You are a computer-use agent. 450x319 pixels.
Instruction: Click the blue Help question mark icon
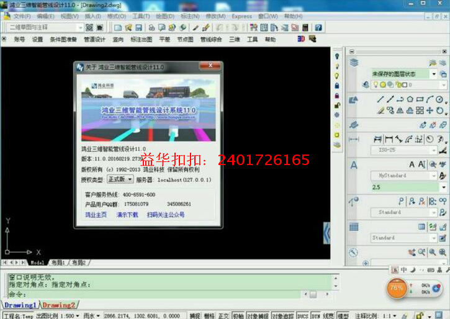[x=318, y=27]
